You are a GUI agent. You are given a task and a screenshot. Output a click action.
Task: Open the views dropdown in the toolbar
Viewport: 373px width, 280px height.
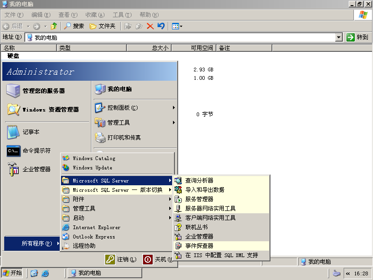click(177, 26)
